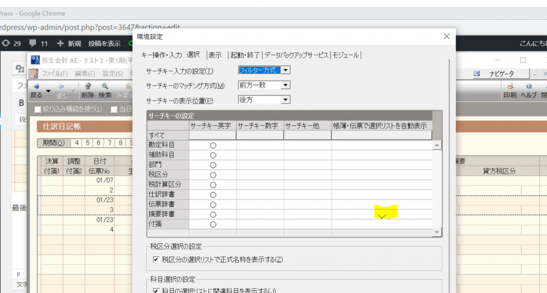Click the ナビゲータ button

499,74
